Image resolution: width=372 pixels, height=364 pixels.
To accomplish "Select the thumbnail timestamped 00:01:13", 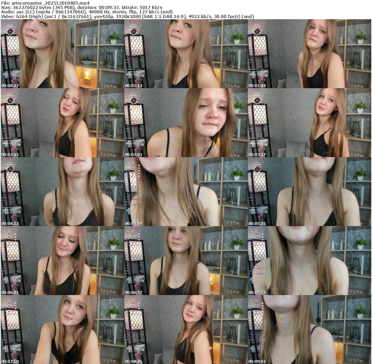I will click(186, 54).
